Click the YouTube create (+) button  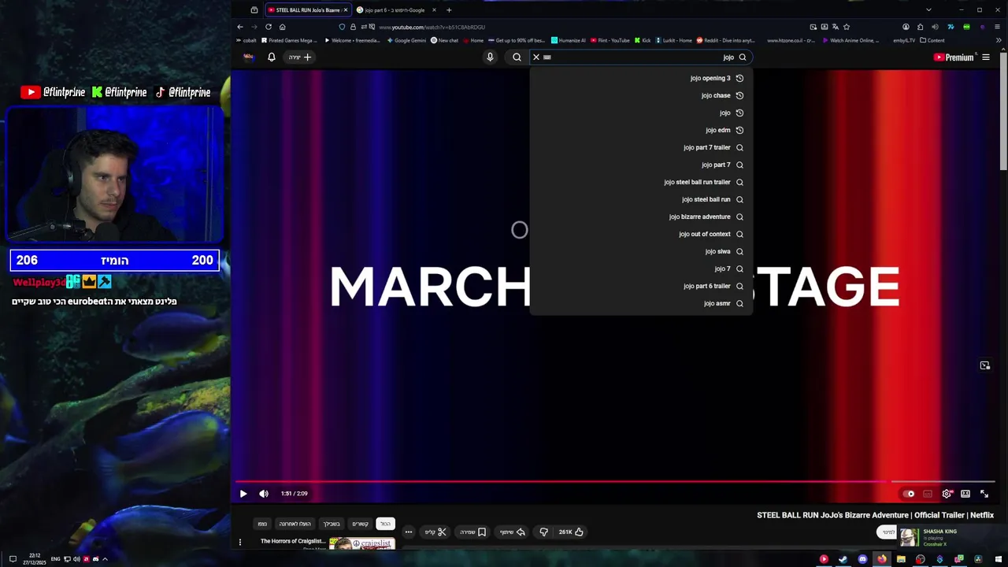(x=300, y=57)
